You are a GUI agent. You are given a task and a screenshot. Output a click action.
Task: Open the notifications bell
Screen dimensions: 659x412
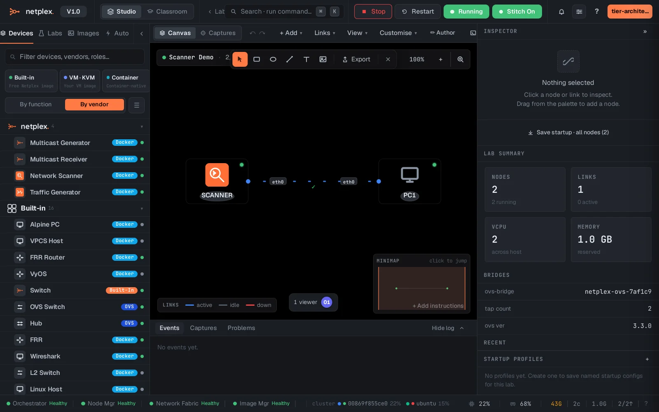561,12
